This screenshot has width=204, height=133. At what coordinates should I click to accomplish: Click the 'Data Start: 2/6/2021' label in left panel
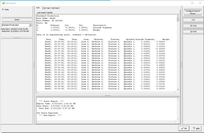coord(15,29)
